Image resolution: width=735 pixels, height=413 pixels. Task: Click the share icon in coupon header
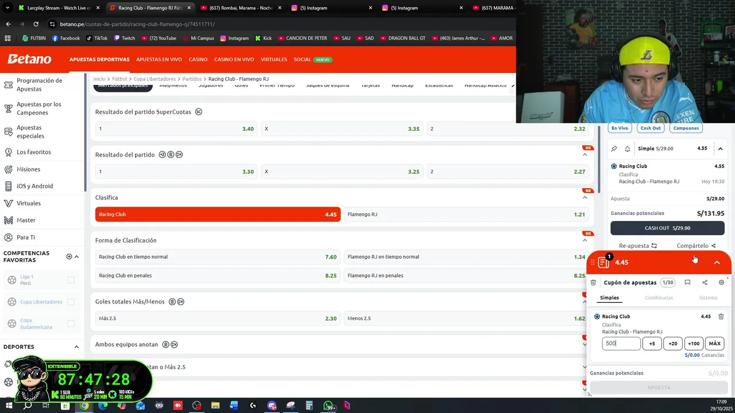pos(705,282)
